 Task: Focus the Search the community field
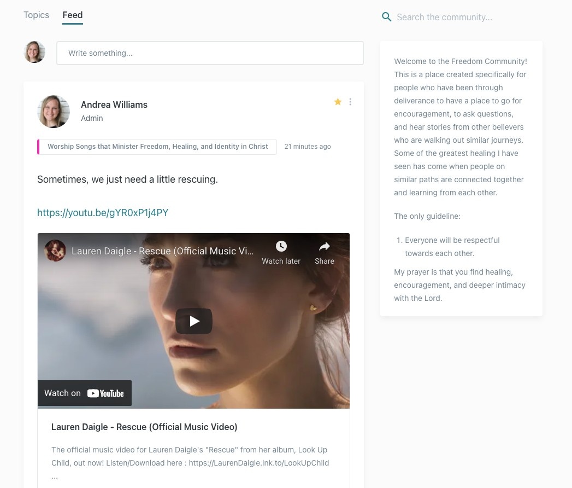click(444, 17)
